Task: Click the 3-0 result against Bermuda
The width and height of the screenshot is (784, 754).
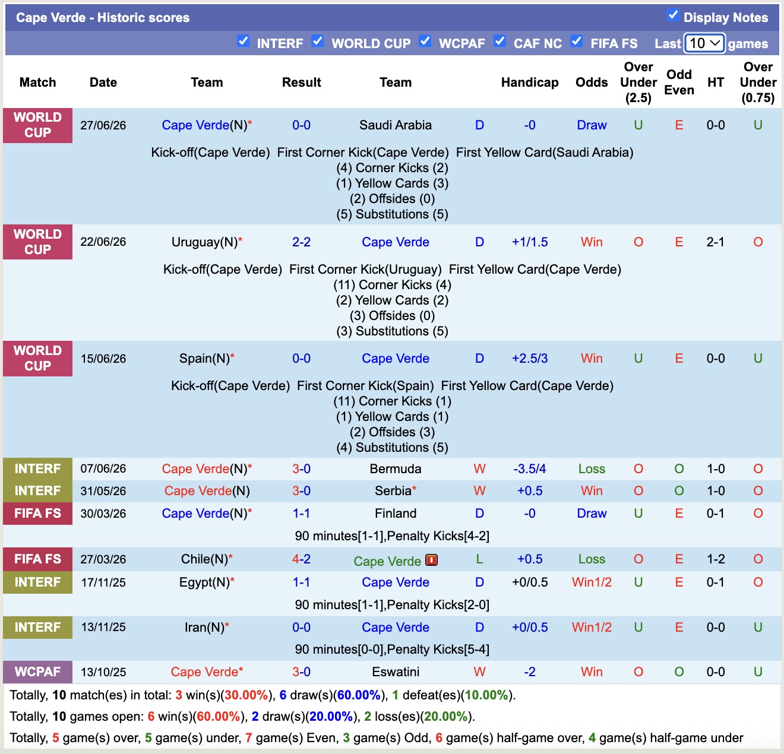Action: (301, 469)
